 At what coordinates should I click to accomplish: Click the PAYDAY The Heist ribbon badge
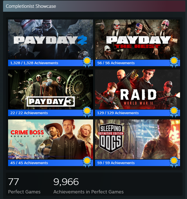pyautogui.click(x=174, y=62)
